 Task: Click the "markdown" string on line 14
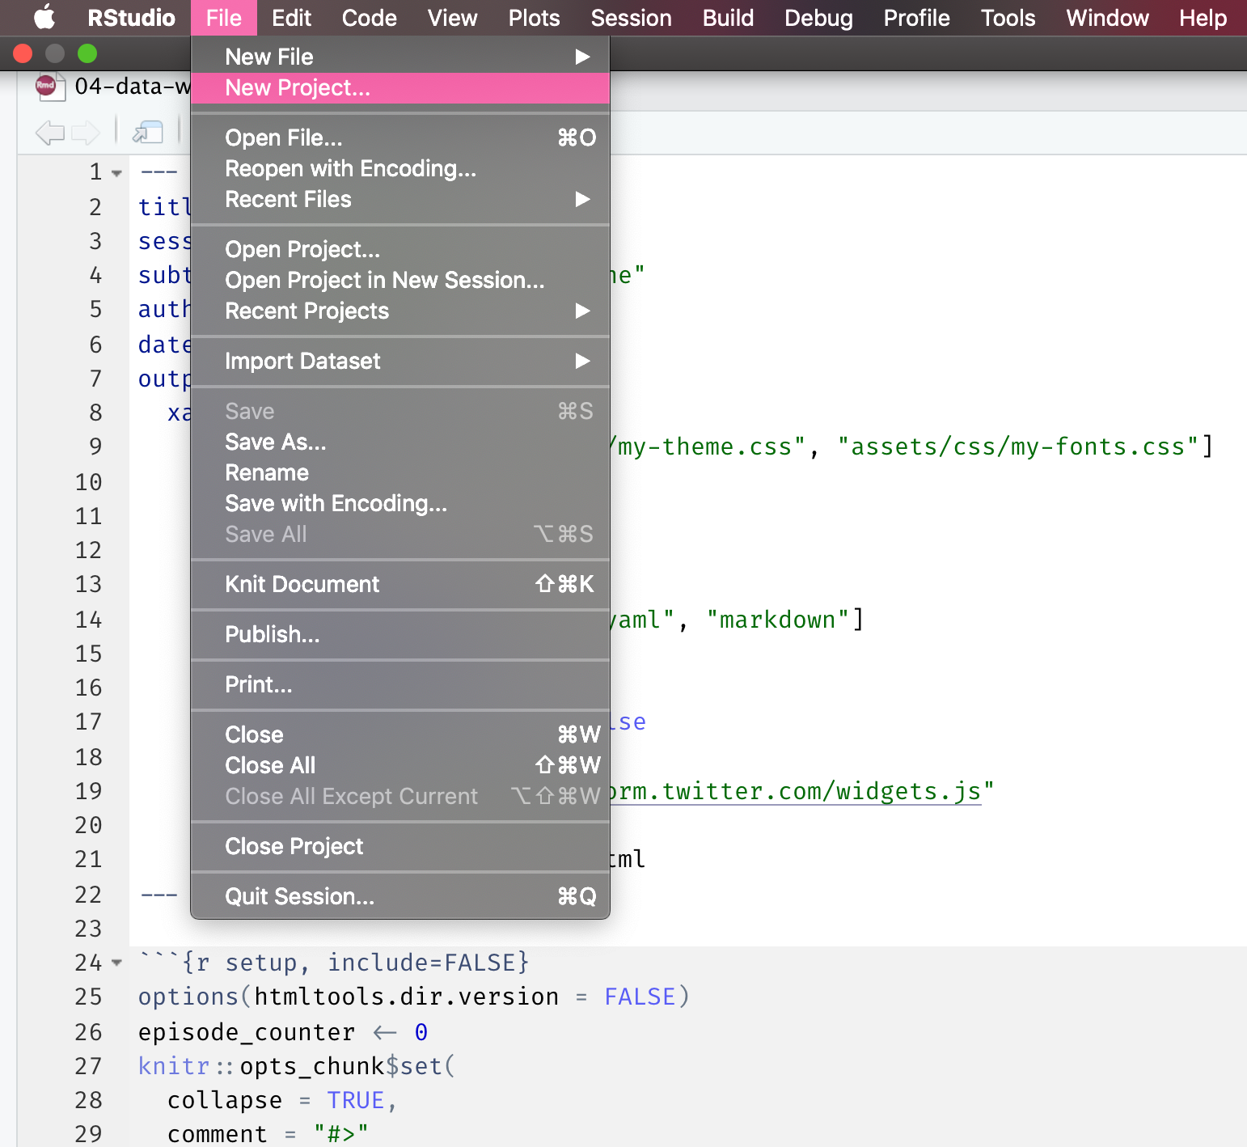pyautogui.click(x=777, y=620)
